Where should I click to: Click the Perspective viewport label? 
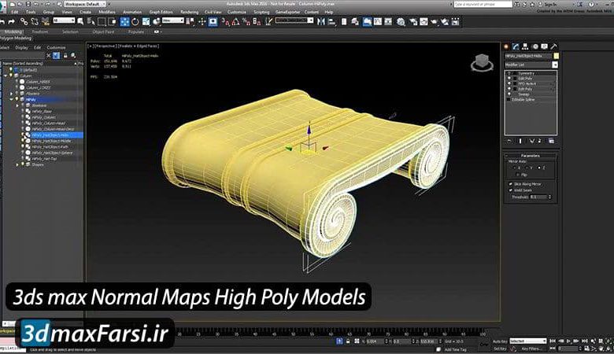105,46
